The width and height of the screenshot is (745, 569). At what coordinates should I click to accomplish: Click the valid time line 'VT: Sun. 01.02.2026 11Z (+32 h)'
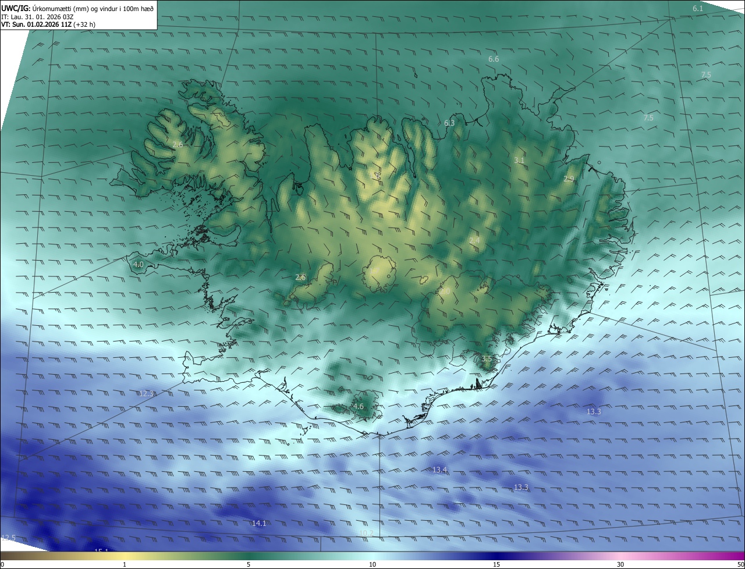click(x=48, y=24)
